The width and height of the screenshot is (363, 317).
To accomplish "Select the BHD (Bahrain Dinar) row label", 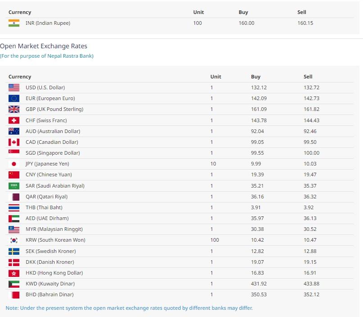I will pyautogui.click(x=49, y=294).
